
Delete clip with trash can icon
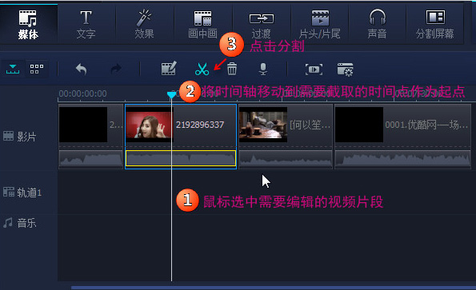click(232, 69)
